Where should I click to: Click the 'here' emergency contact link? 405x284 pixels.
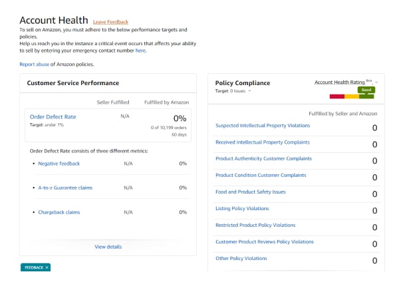(140, 50)
